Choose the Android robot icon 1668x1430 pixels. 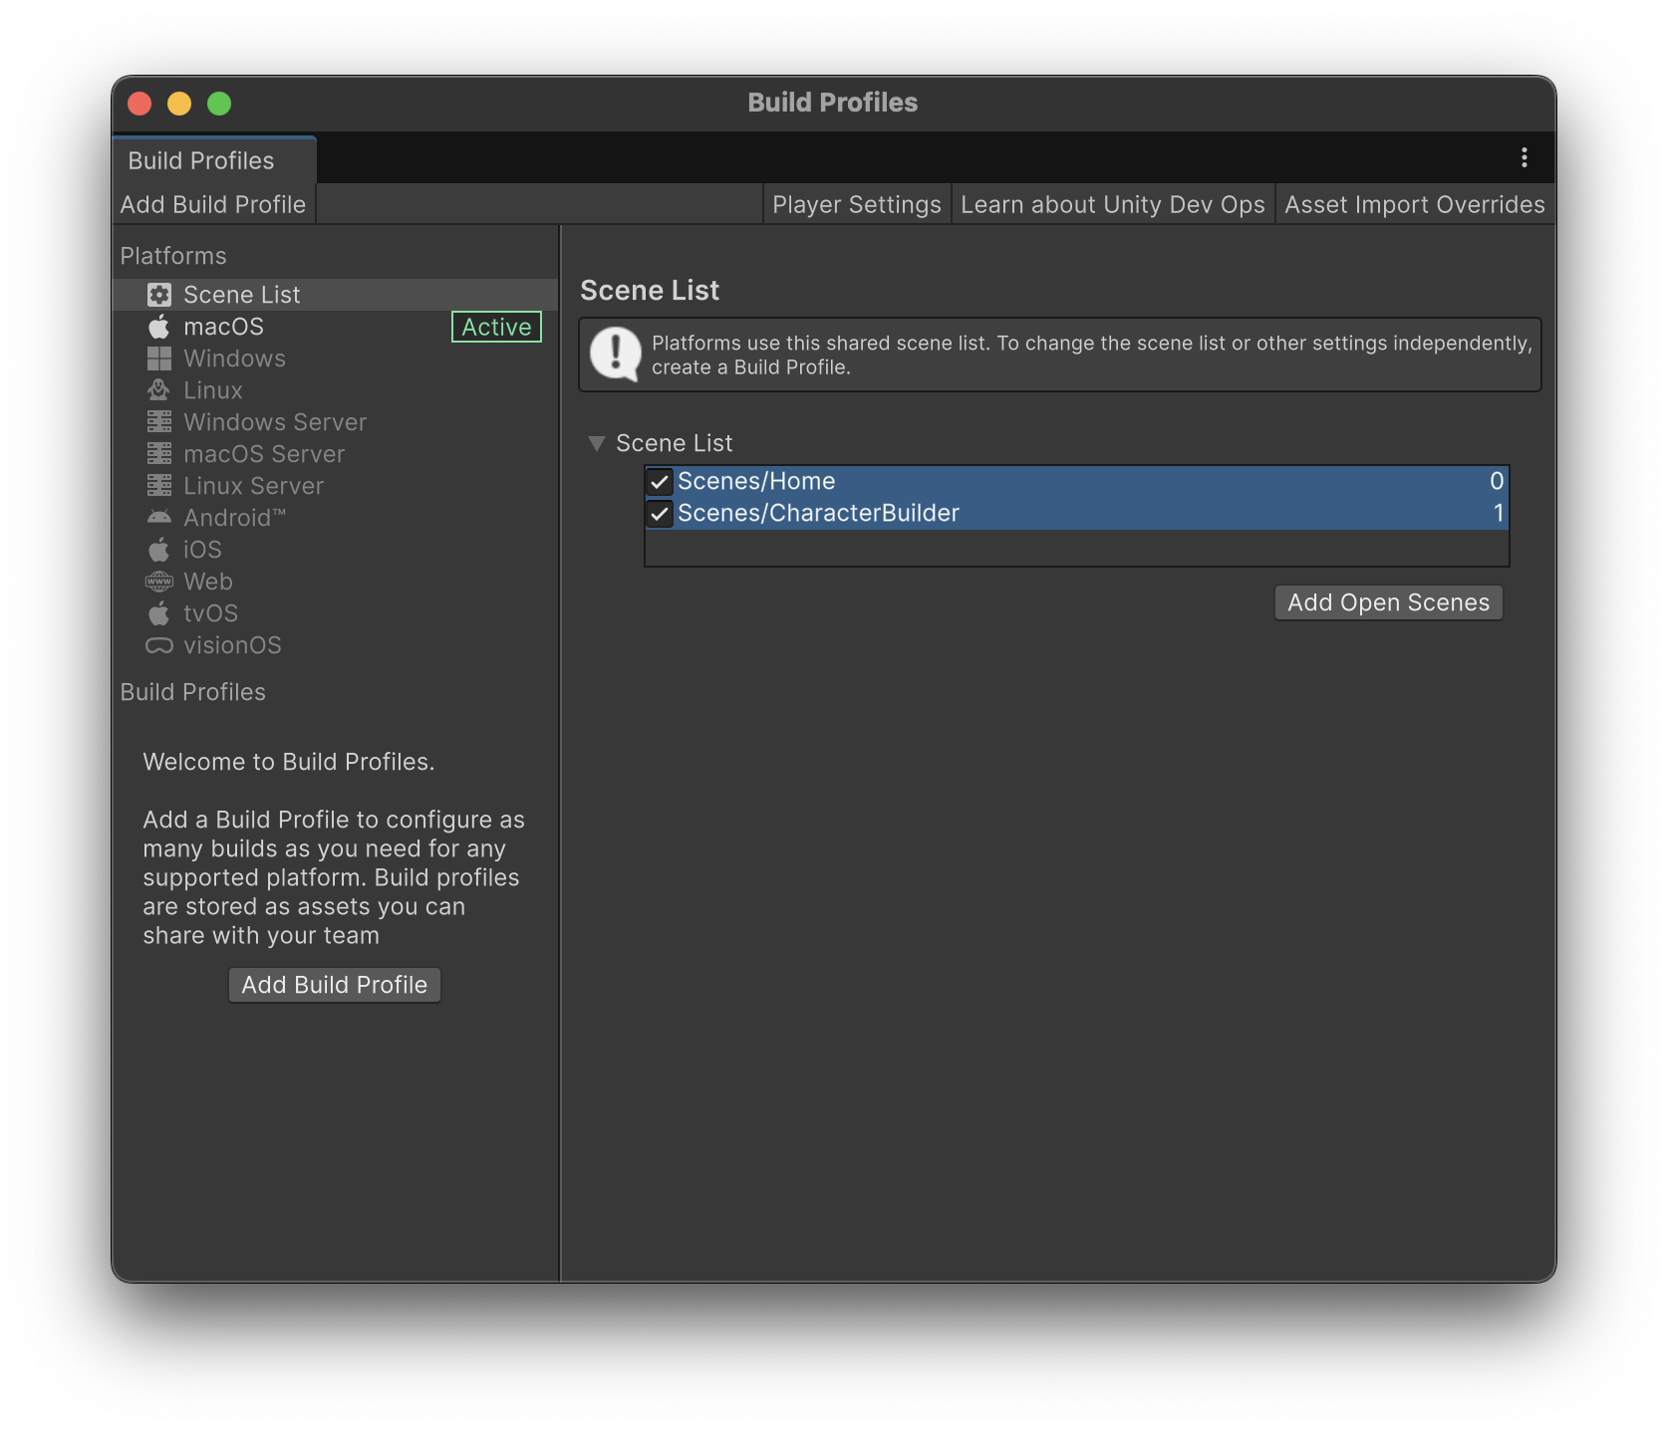coord(159,518)
